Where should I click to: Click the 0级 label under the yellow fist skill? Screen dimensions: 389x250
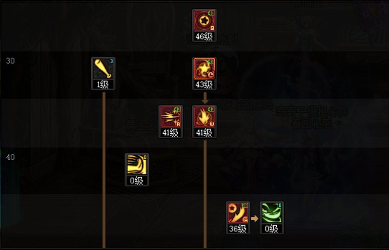[x=137, y=181]
